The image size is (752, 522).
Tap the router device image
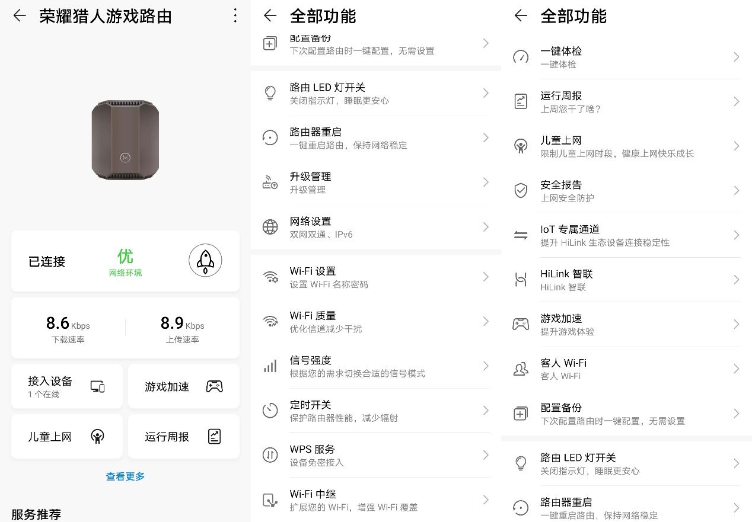click(x=125, y=140)
